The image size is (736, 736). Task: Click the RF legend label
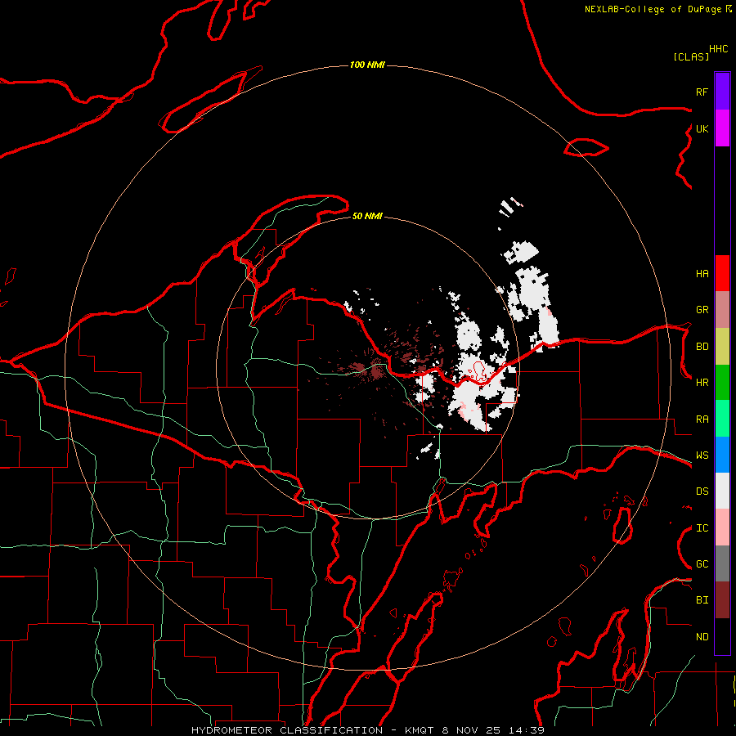coord(702,92)
